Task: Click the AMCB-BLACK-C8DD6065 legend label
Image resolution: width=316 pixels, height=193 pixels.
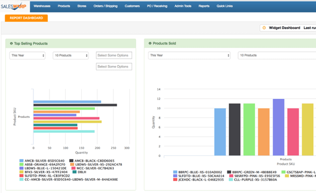Action: [94, 161]
